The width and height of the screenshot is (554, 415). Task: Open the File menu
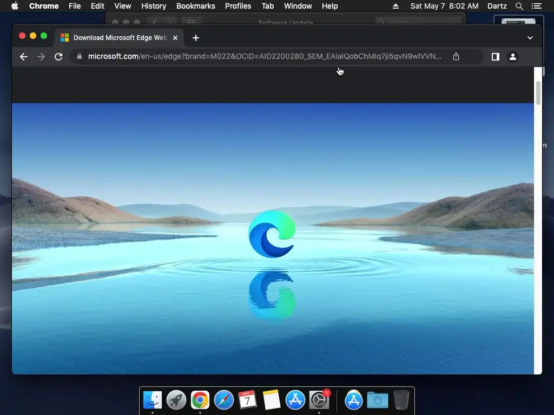(x=75, y=6)
